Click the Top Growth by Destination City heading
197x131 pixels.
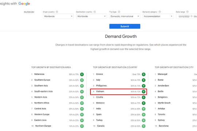tap(174, 67)
